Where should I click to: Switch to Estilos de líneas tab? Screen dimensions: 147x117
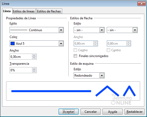click(x=24, y=11)
